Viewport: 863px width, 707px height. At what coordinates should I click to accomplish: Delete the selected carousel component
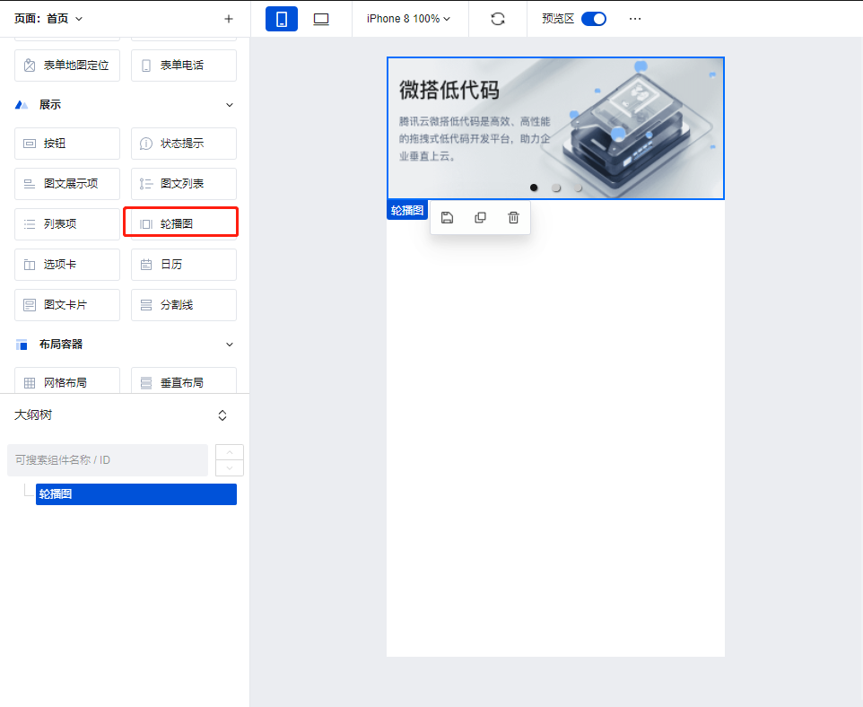click(513, 218)
